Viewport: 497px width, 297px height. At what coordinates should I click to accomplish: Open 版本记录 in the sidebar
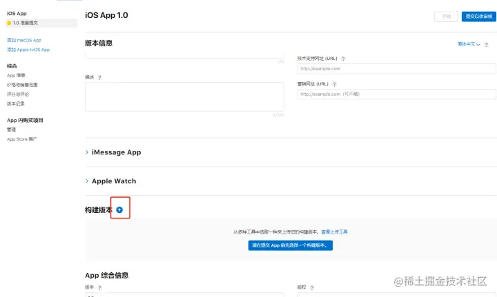[x=15, y=104]
